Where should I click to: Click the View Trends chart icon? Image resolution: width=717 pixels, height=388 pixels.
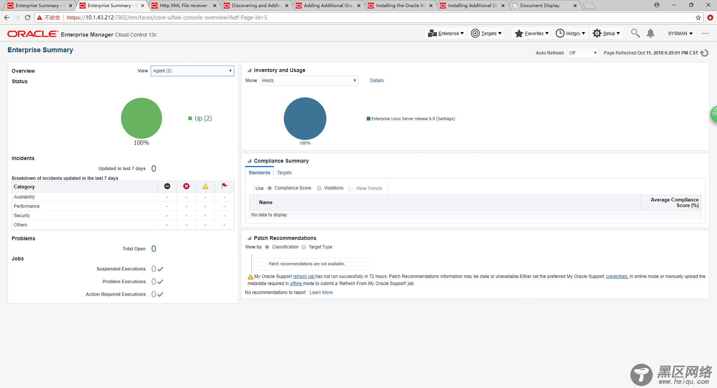pyautogui.click(x=351, y=188)
